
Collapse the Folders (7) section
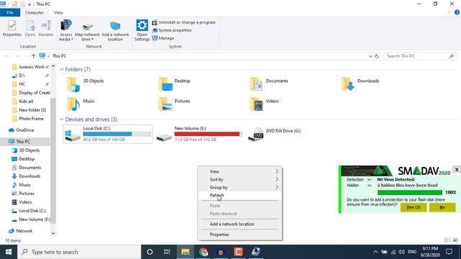pos(62,69)
